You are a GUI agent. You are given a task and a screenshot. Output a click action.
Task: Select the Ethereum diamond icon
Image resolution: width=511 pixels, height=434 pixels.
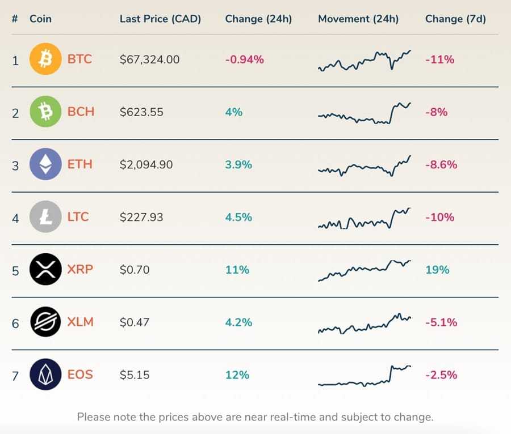pos(44,164)
